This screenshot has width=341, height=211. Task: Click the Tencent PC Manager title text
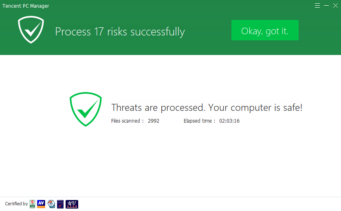[x=26, y=6]
